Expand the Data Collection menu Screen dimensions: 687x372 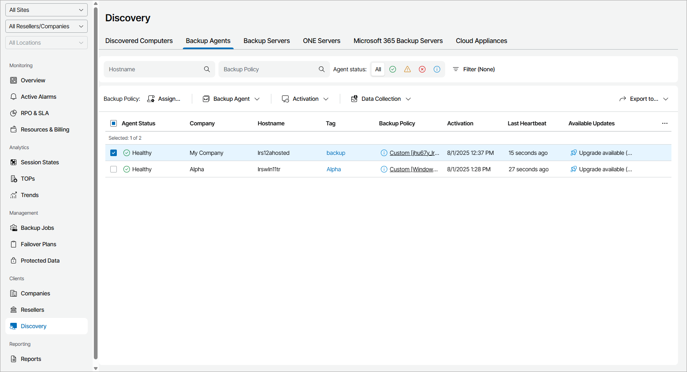click(x=381, y=99)
